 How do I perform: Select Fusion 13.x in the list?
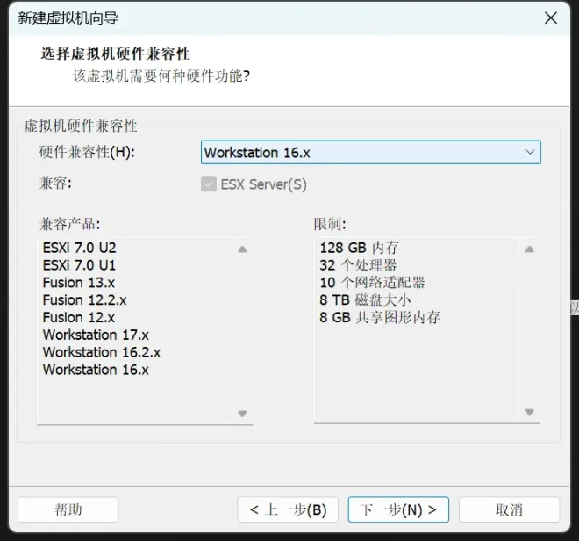(x=79, y=283)
